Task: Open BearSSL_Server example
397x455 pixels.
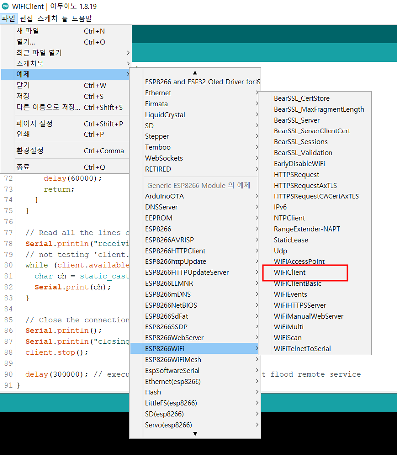Action: (315, 120)
